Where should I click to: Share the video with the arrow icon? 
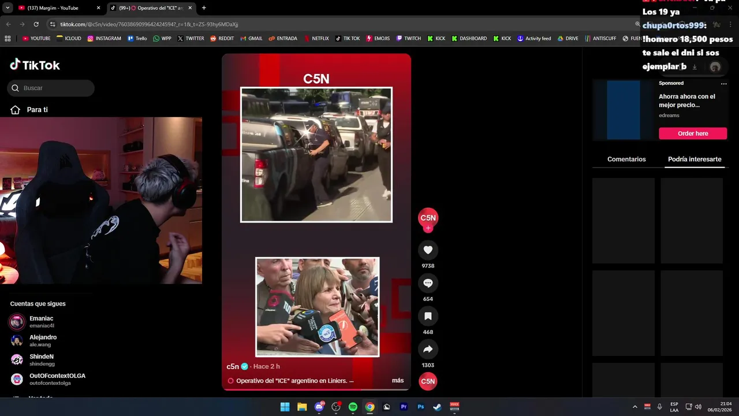pos(428,350)
